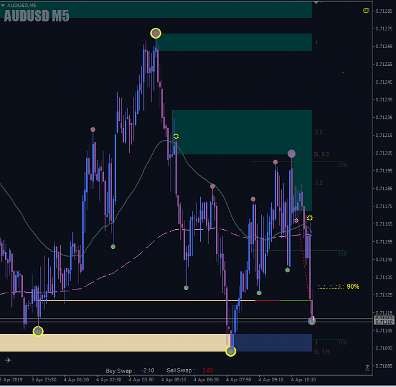
Task: Click the 2.5 zone label
Action: [x=319, y=132]
